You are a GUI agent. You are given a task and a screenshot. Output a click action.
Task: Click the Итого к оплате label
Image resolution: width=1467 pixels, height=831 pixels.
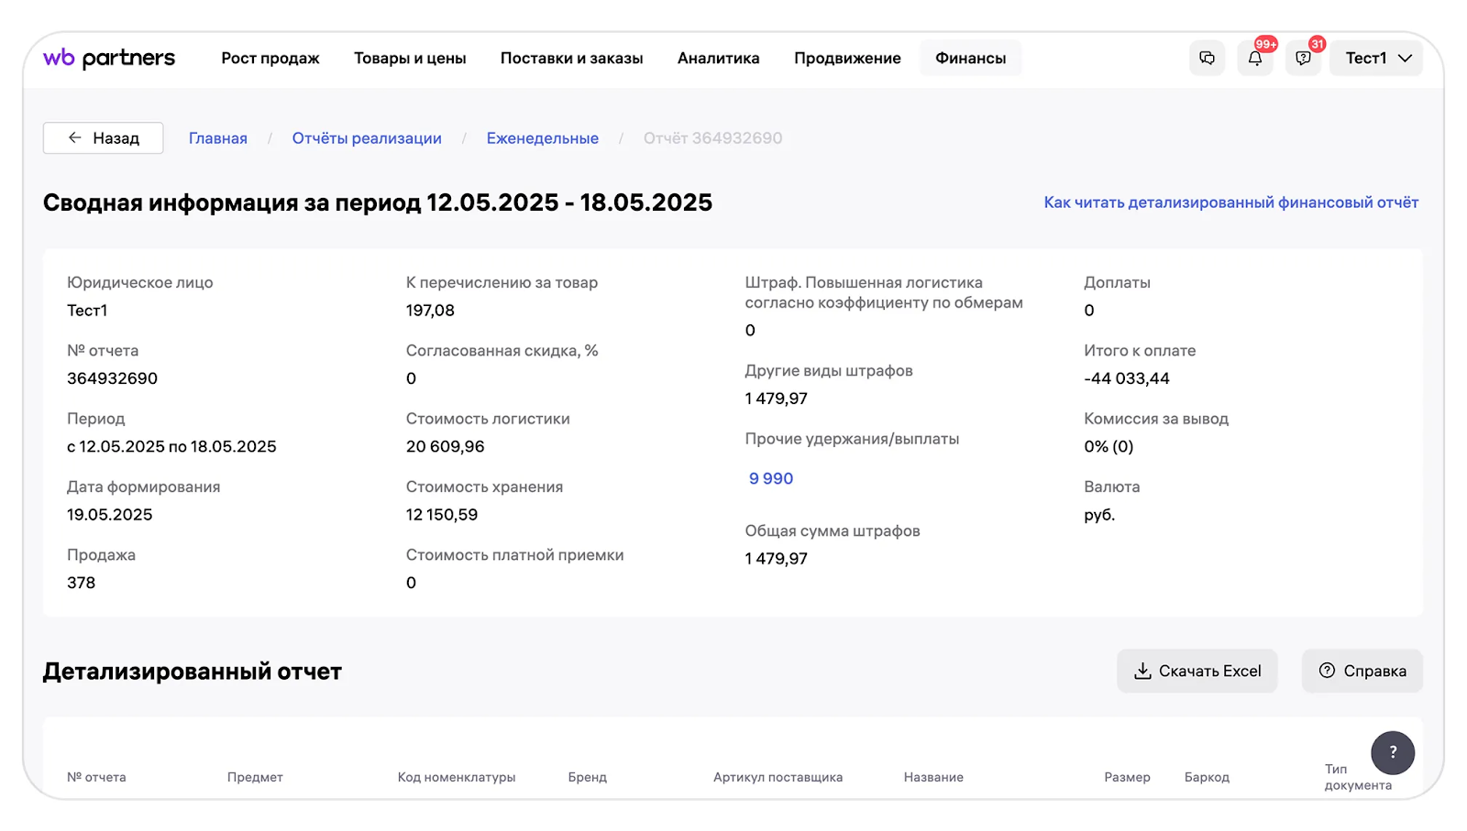click(1140, 351)
